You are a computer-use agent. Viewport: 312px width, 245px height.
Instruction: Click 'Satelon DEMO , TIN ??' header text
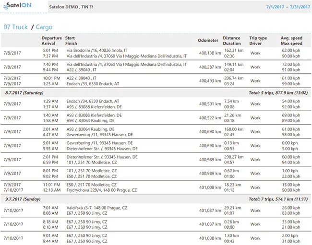71,7
